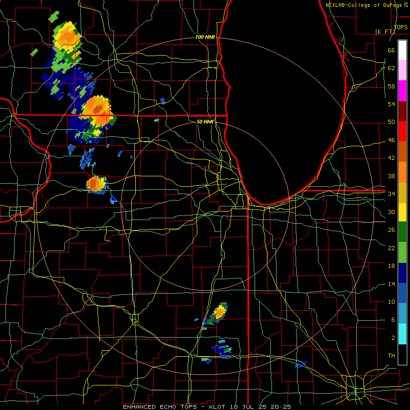This screenshot has width=410, height=410.
Task: Click the 10 legend value
Action: click(391, 302)
